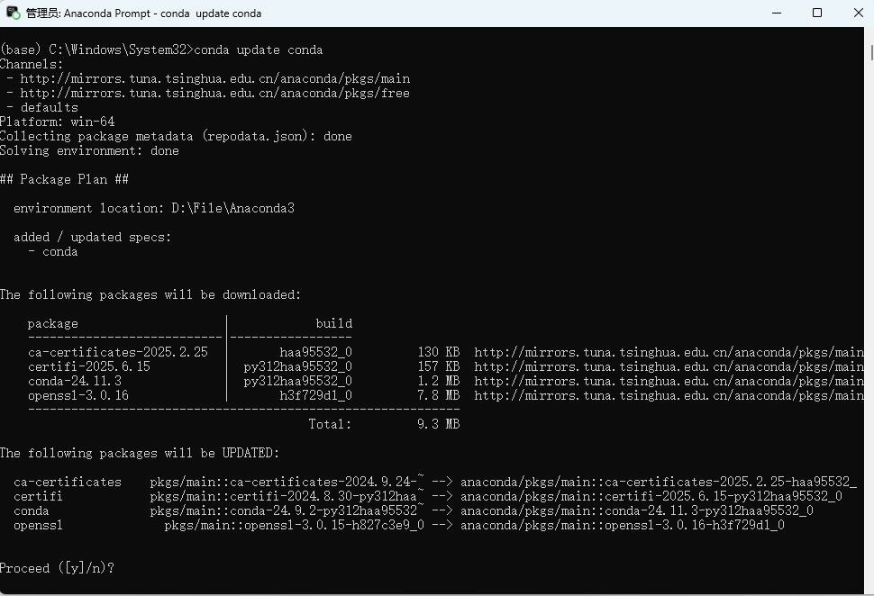The height and width of the screenshot is (596, 874).
Task: Click 'The following packages will be downloaded:'
Action: (150, 294)
